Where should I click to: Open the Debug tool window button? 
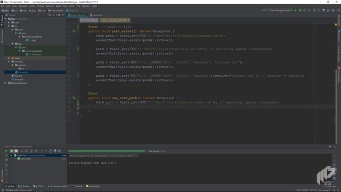[x=23, y=186]
